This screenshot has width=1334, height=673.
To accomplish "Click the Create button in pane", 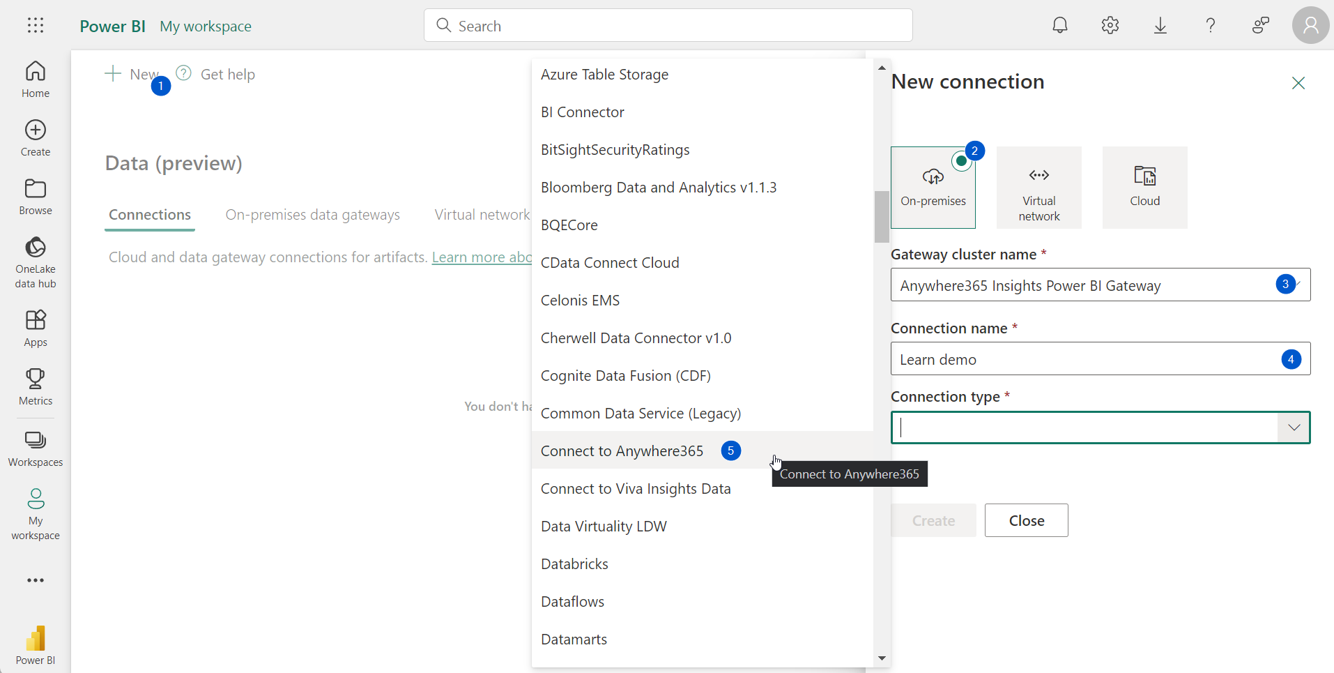I will [933, 520].
